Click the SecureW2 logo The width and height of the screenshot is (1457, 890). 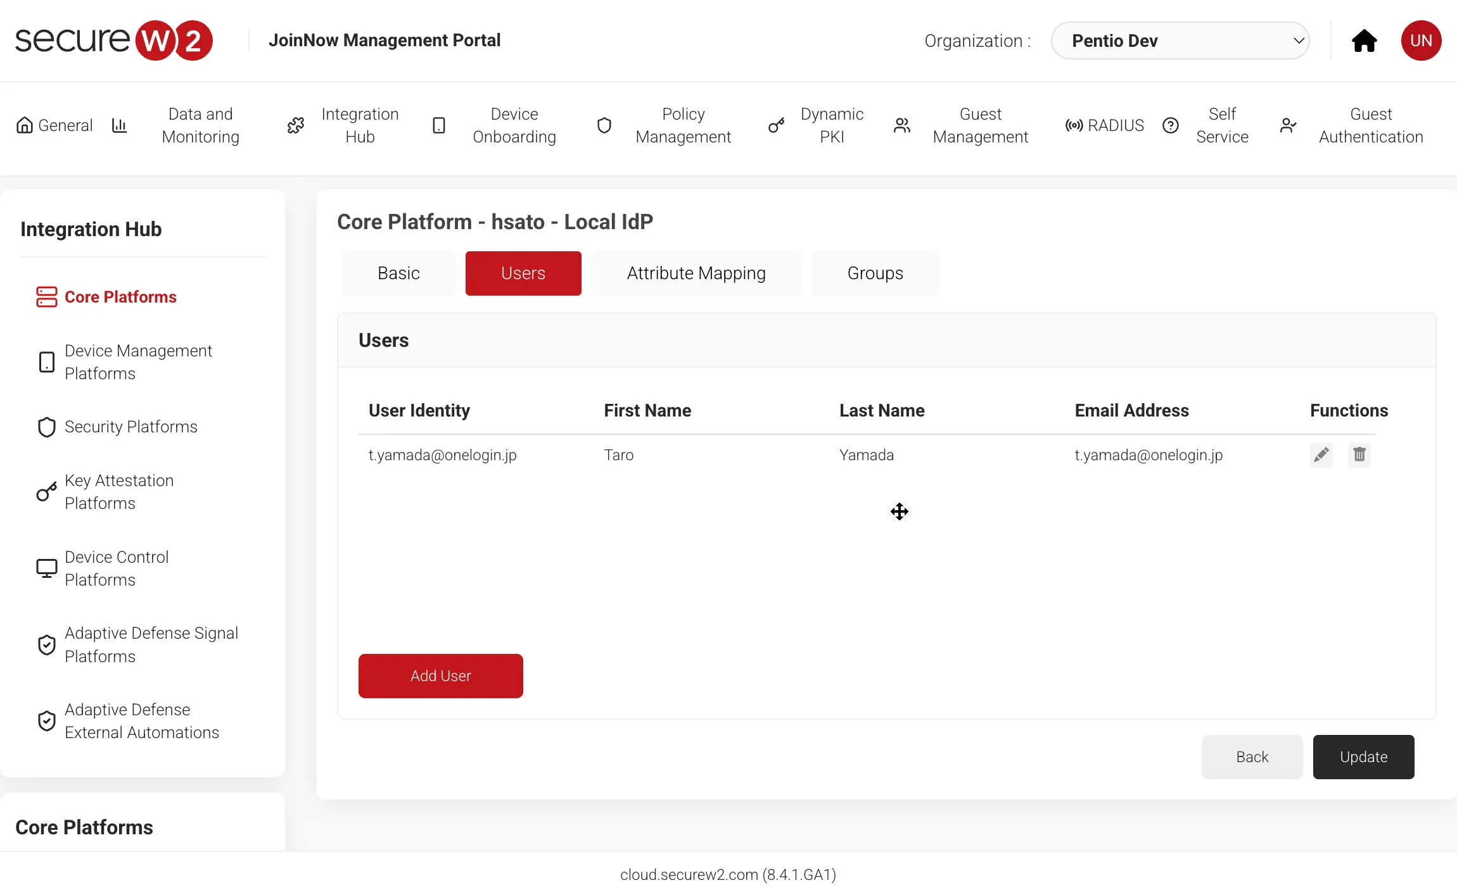[114, 41]
